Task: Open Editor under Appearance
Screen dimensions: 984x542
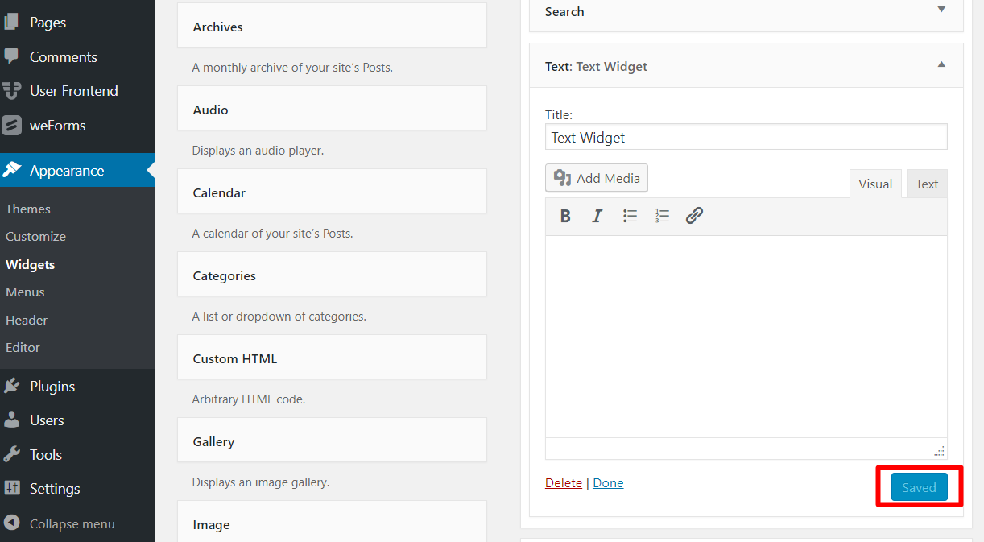Action: coord(23,347)
